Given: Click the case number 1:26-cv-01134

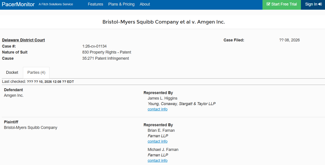Looking at the screenshot, I should (x=94, y=46).
